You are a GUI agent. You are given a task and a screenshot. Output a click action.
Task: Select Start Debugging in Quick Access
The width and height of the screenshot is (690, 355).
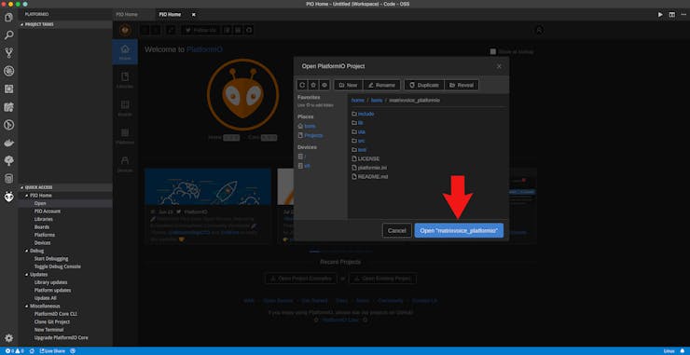pyautogui.click(x=51, y=259)
